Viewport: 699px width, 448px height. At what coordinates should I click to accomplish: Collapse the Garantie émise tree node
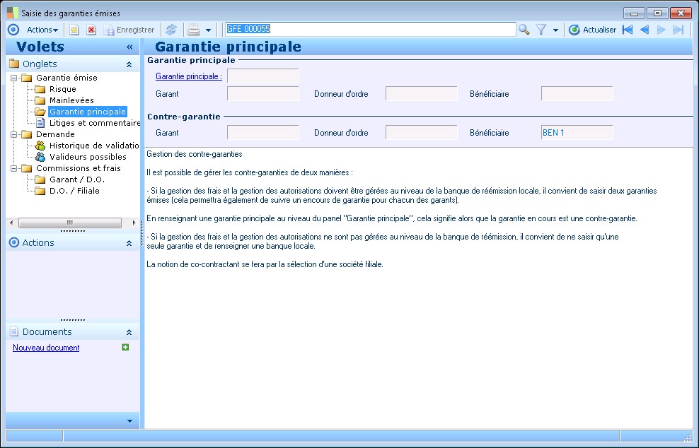(x=14, y=78)
